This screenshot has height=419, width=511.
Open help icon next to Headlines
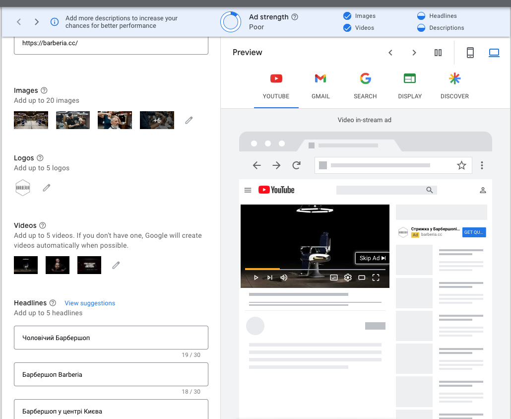[53, 303]
